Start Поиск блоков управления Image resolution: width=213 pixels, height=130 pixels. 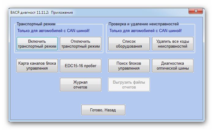point(129,66)
